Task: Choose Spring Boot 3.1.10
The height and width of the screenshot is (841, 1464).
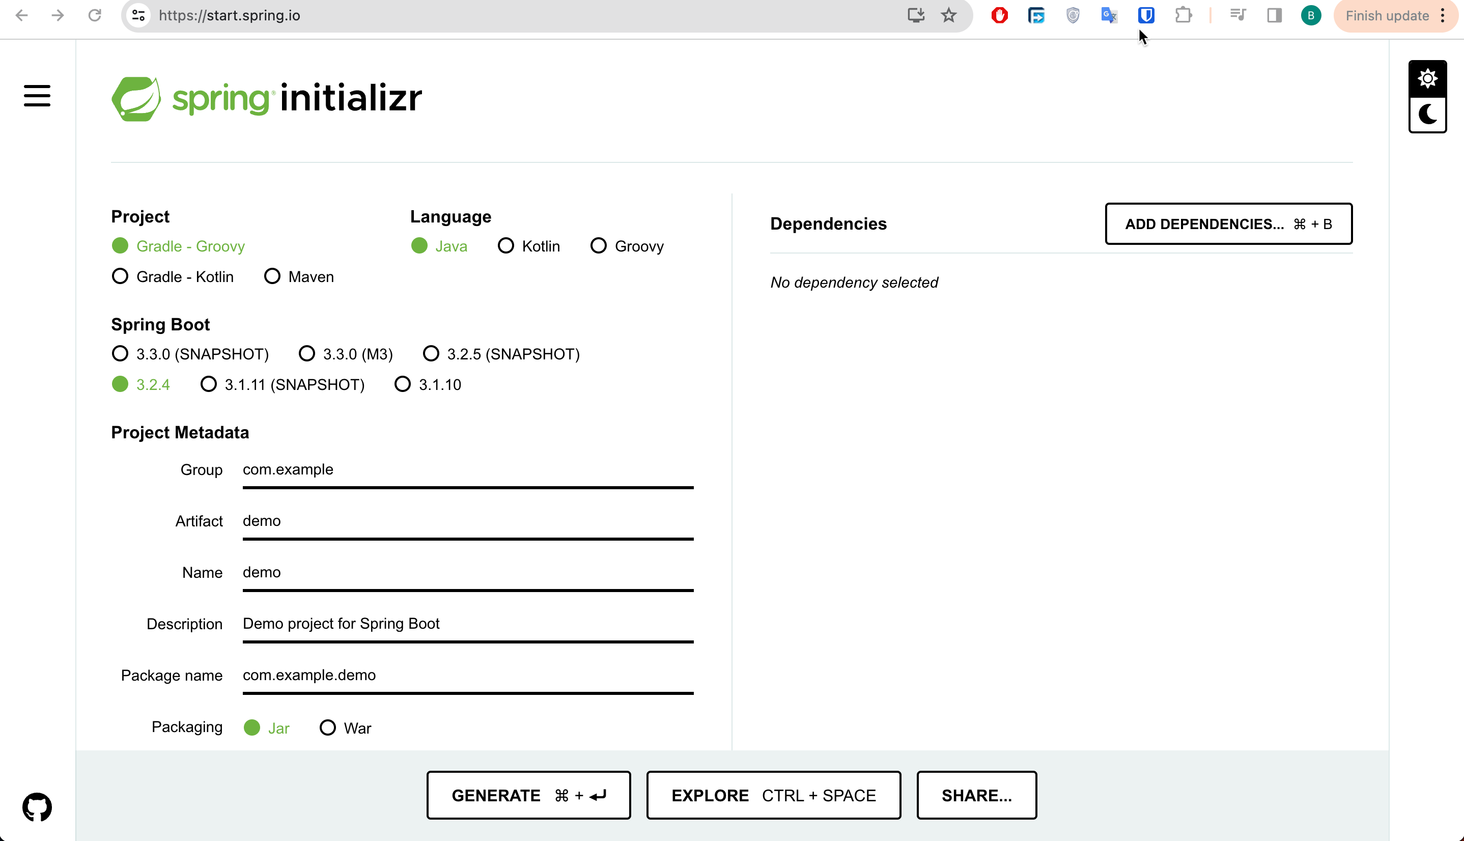Action: 428,384
